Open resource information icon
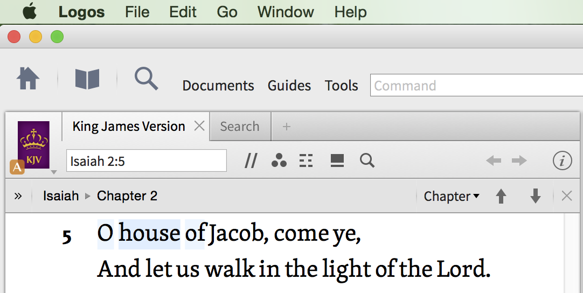Screen dimensions: 583x293 562,161
